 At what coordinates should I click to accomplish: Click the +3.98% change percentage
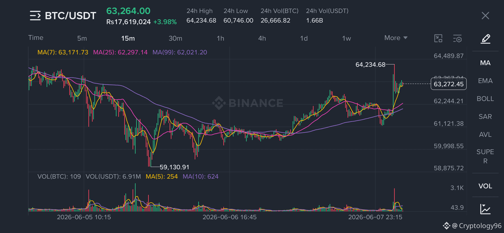165,22
